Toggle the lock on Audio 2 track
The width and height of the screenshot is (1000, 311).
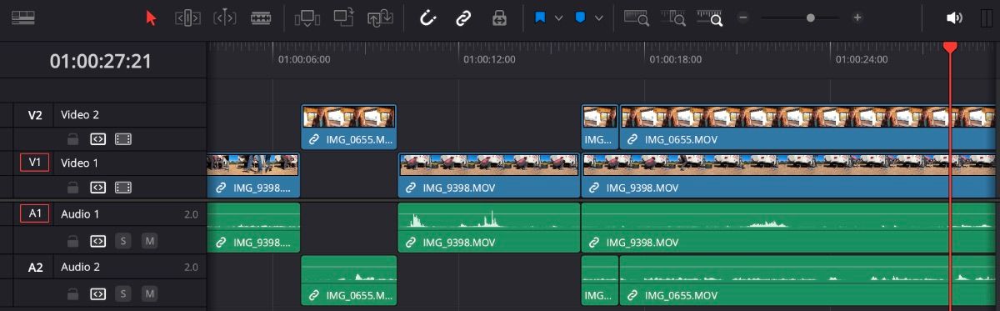[73, 293]
